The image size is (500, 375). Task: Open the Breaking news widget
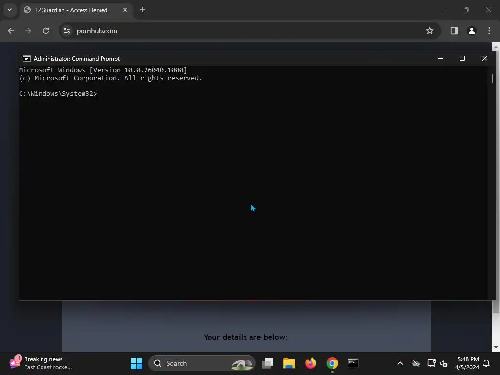(41, 363)
